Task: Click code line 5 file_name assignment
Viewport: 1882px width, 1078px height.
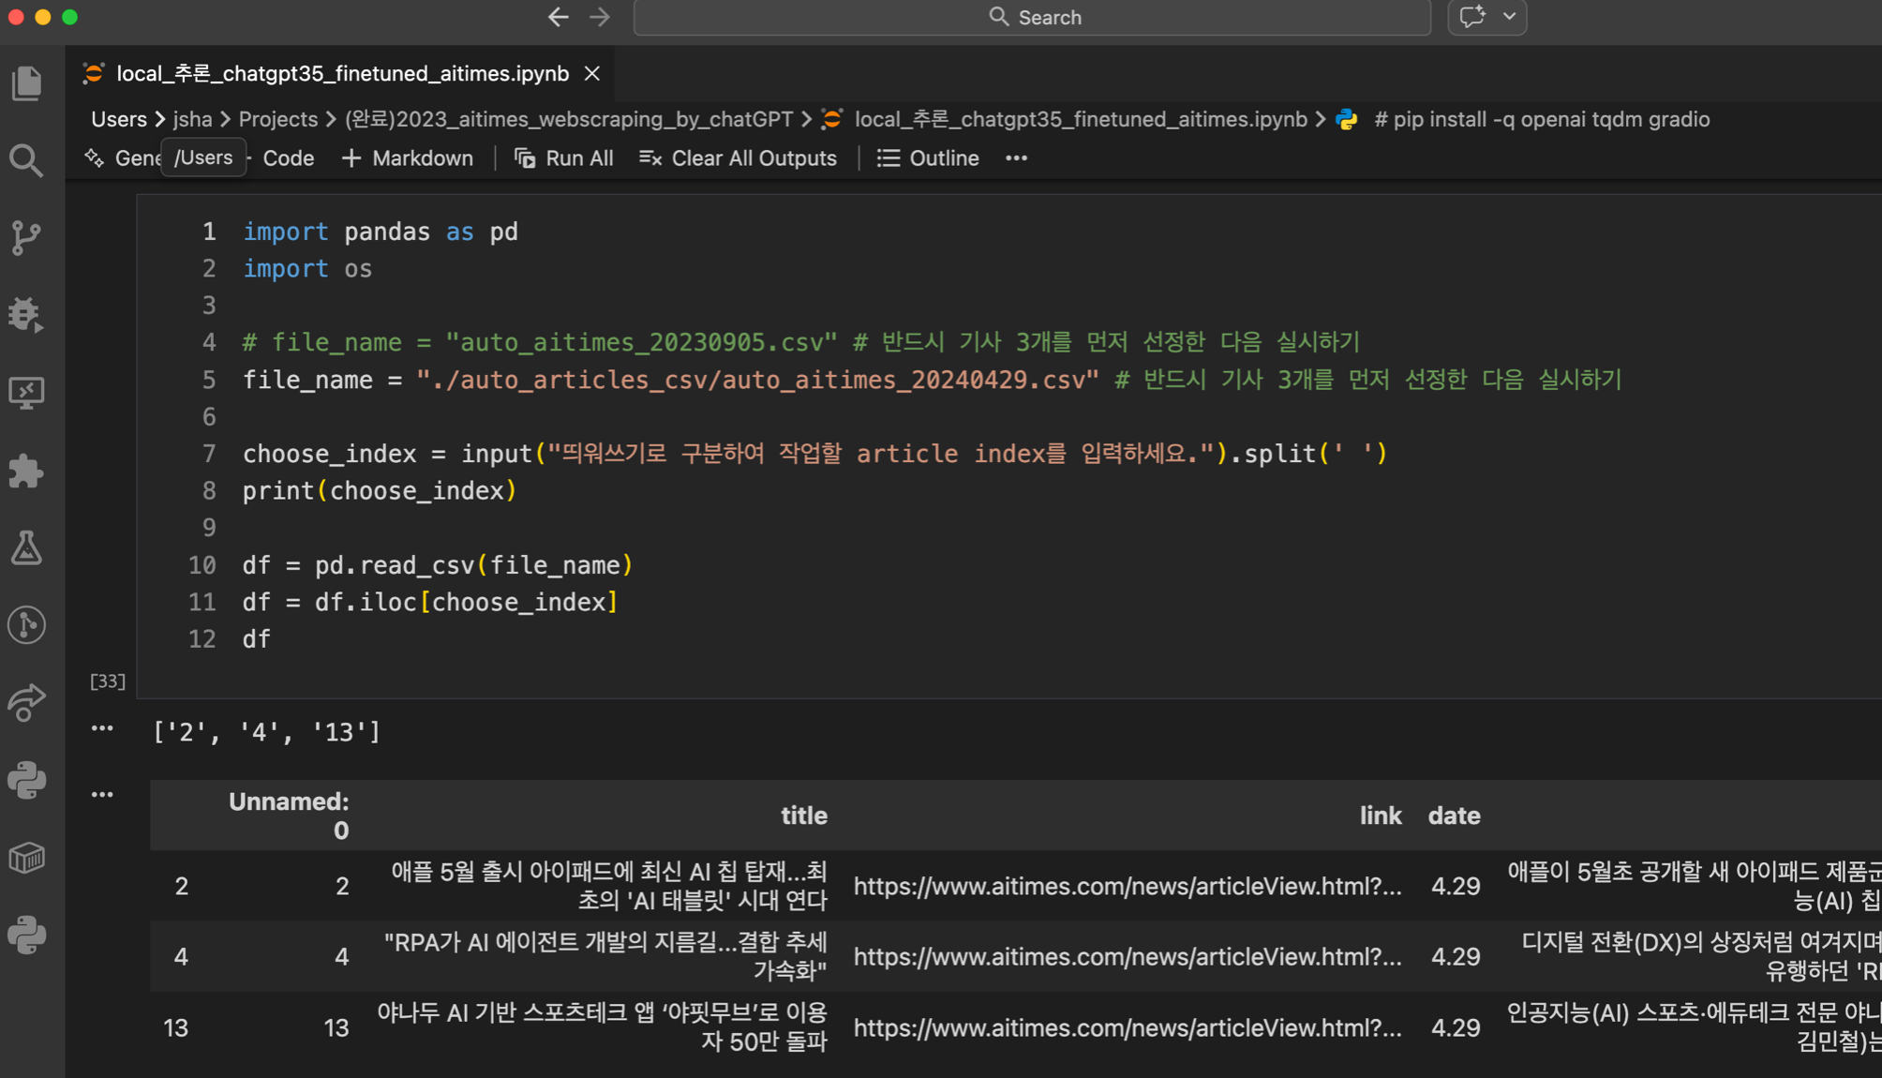Action: tap(933, 380)
